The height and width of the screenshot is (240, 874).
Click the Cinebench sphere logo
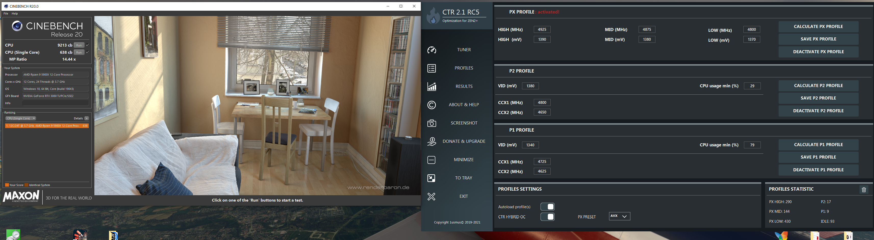(17, 26)
